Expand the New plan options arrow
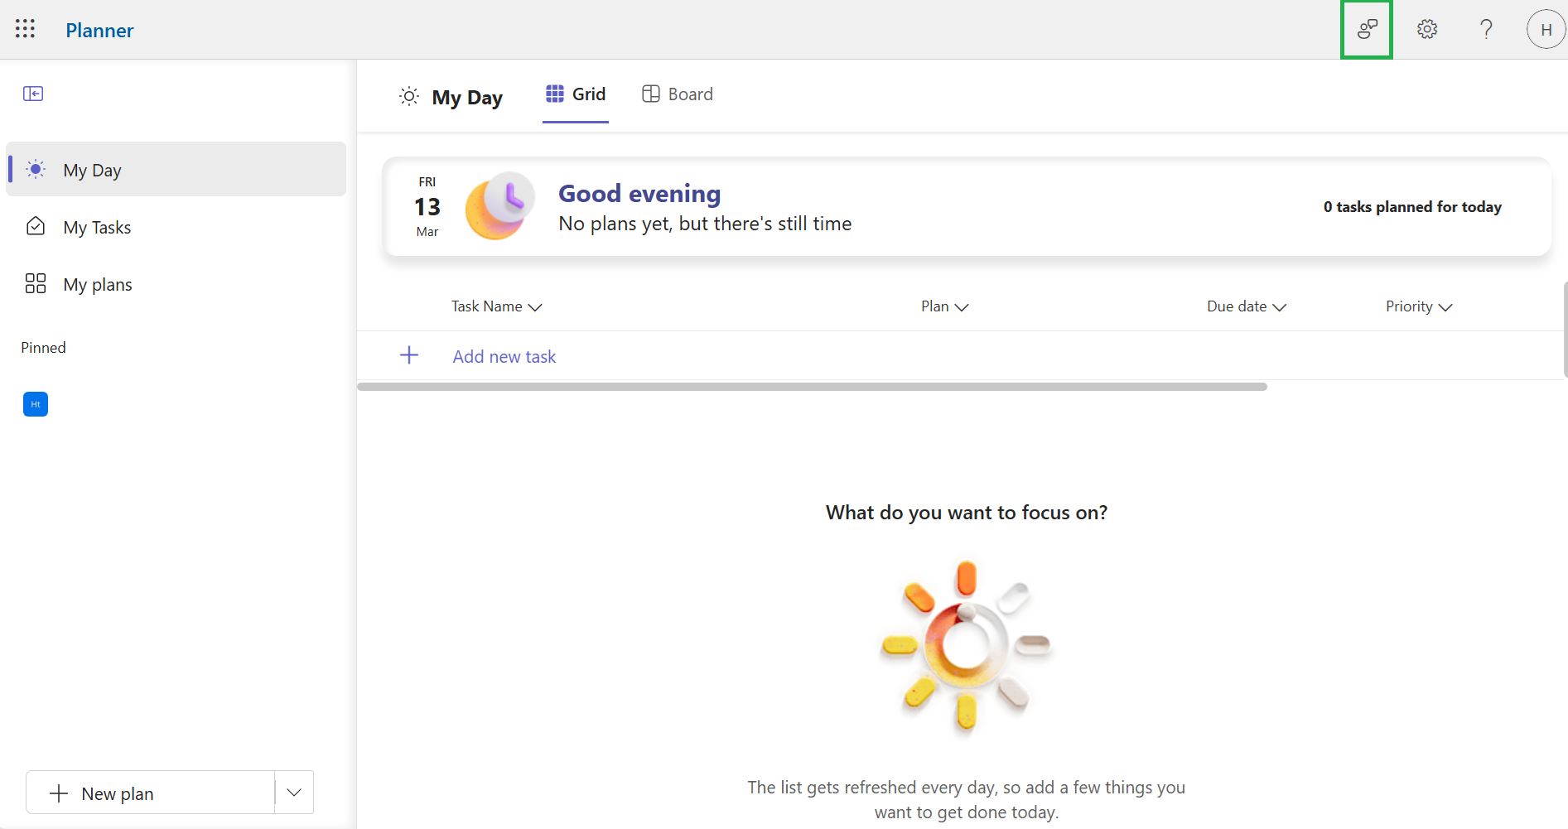This screenshot has width=1568, height=829. click(294, 793)
